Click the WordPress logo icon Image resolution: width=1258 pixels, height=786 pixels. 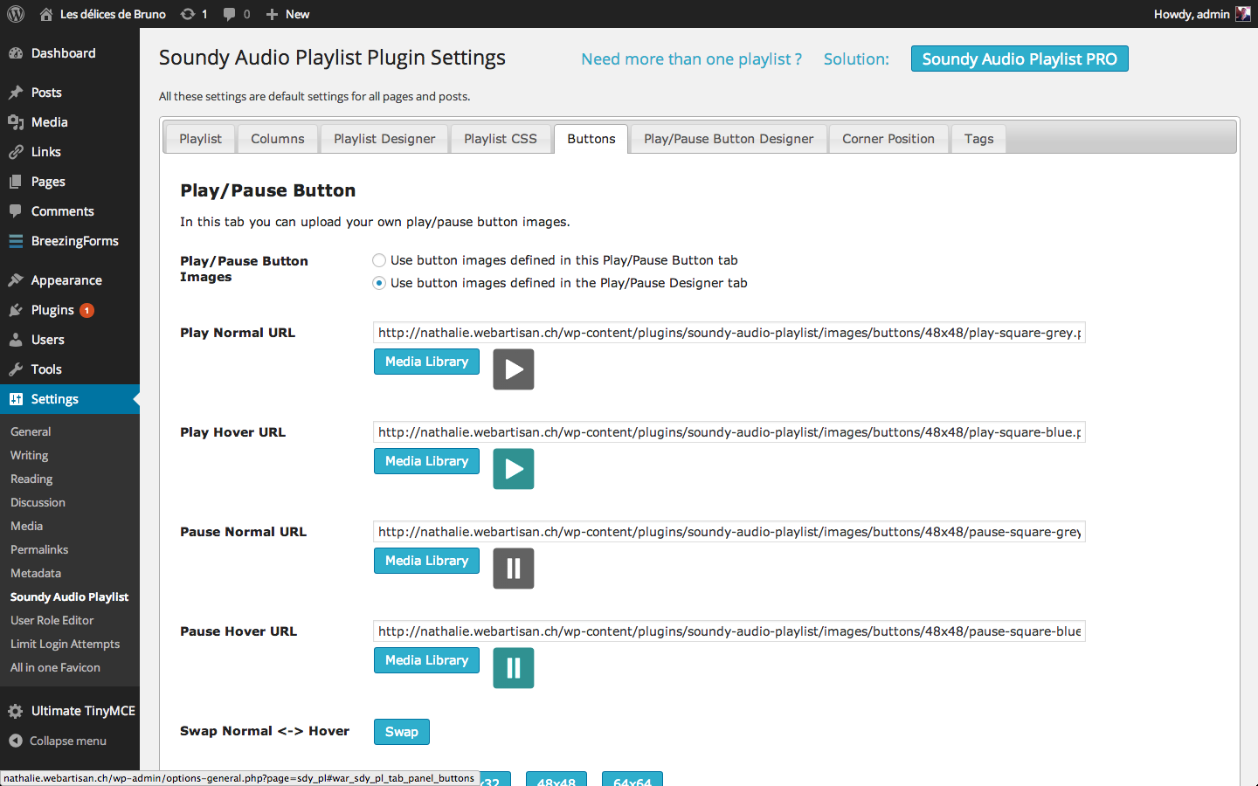pos(16,14)
